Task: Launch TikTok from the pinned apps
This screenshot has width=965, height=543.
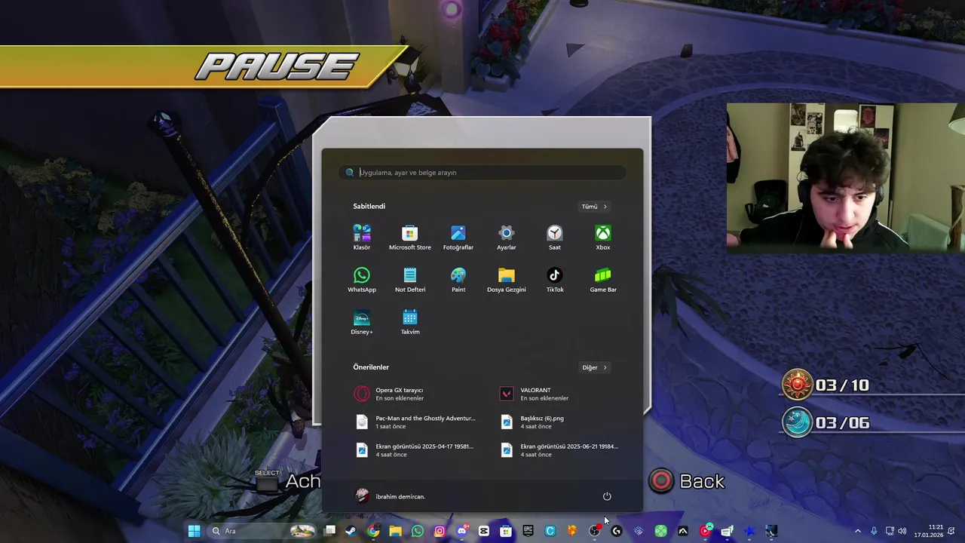Action: pyautogui.click(x=555, y=280)
